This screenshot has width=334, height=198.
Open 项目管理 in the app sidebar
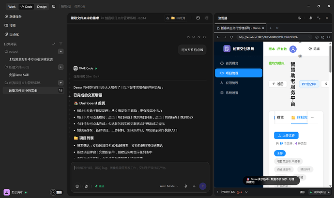239,73
